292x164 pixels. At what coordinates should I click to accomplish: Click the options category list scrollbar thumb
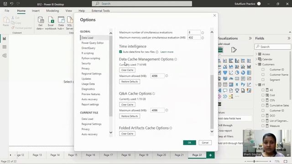point(111,76)
